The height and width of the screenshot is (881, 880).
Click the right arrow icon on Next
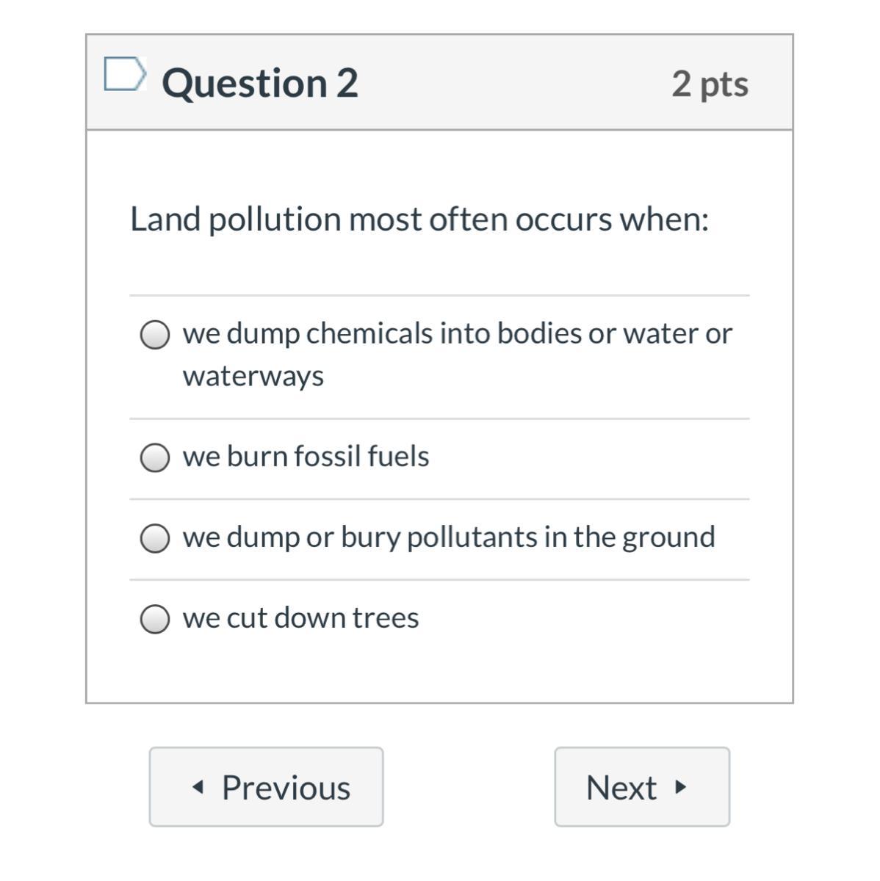pyautogui.click(x=680, y=787)
